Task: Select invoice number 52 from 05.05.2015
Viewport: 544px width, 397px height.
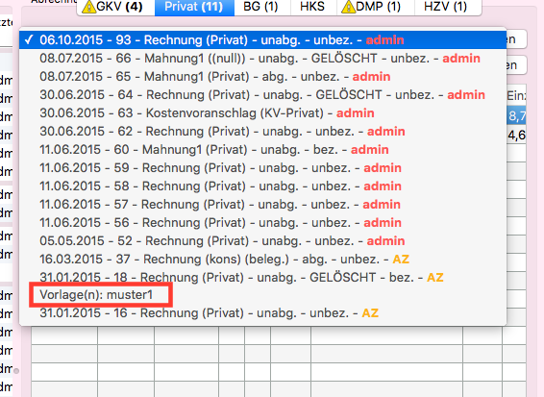Action: [262, 241]
